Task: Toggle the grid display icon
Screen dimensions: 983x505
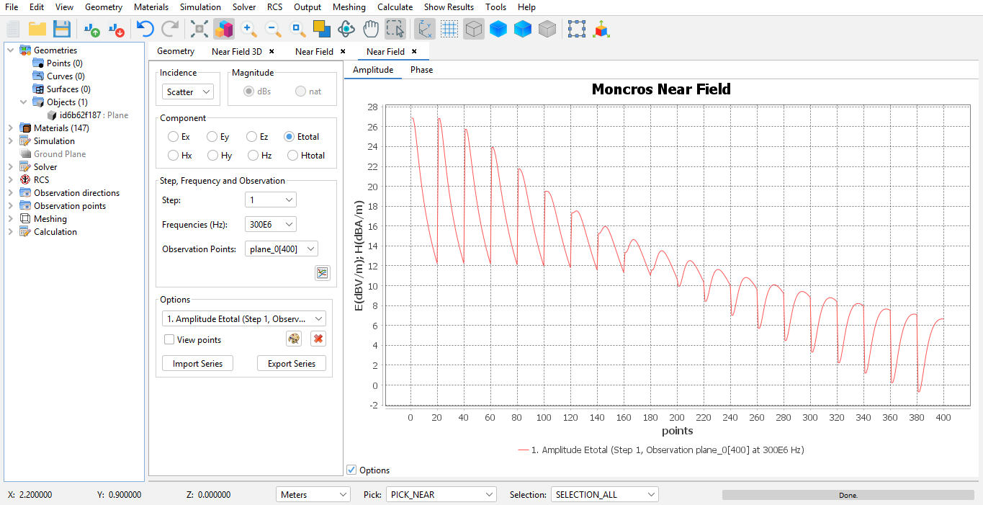Action: (x=449, y=29)
